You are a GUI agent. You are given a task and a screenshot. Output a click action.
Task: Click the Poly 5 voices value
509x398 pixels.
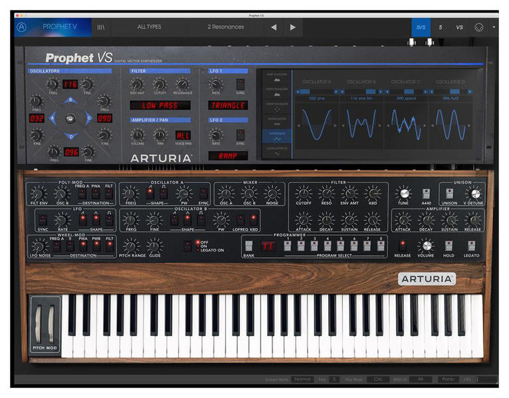[x=334, y=379]
